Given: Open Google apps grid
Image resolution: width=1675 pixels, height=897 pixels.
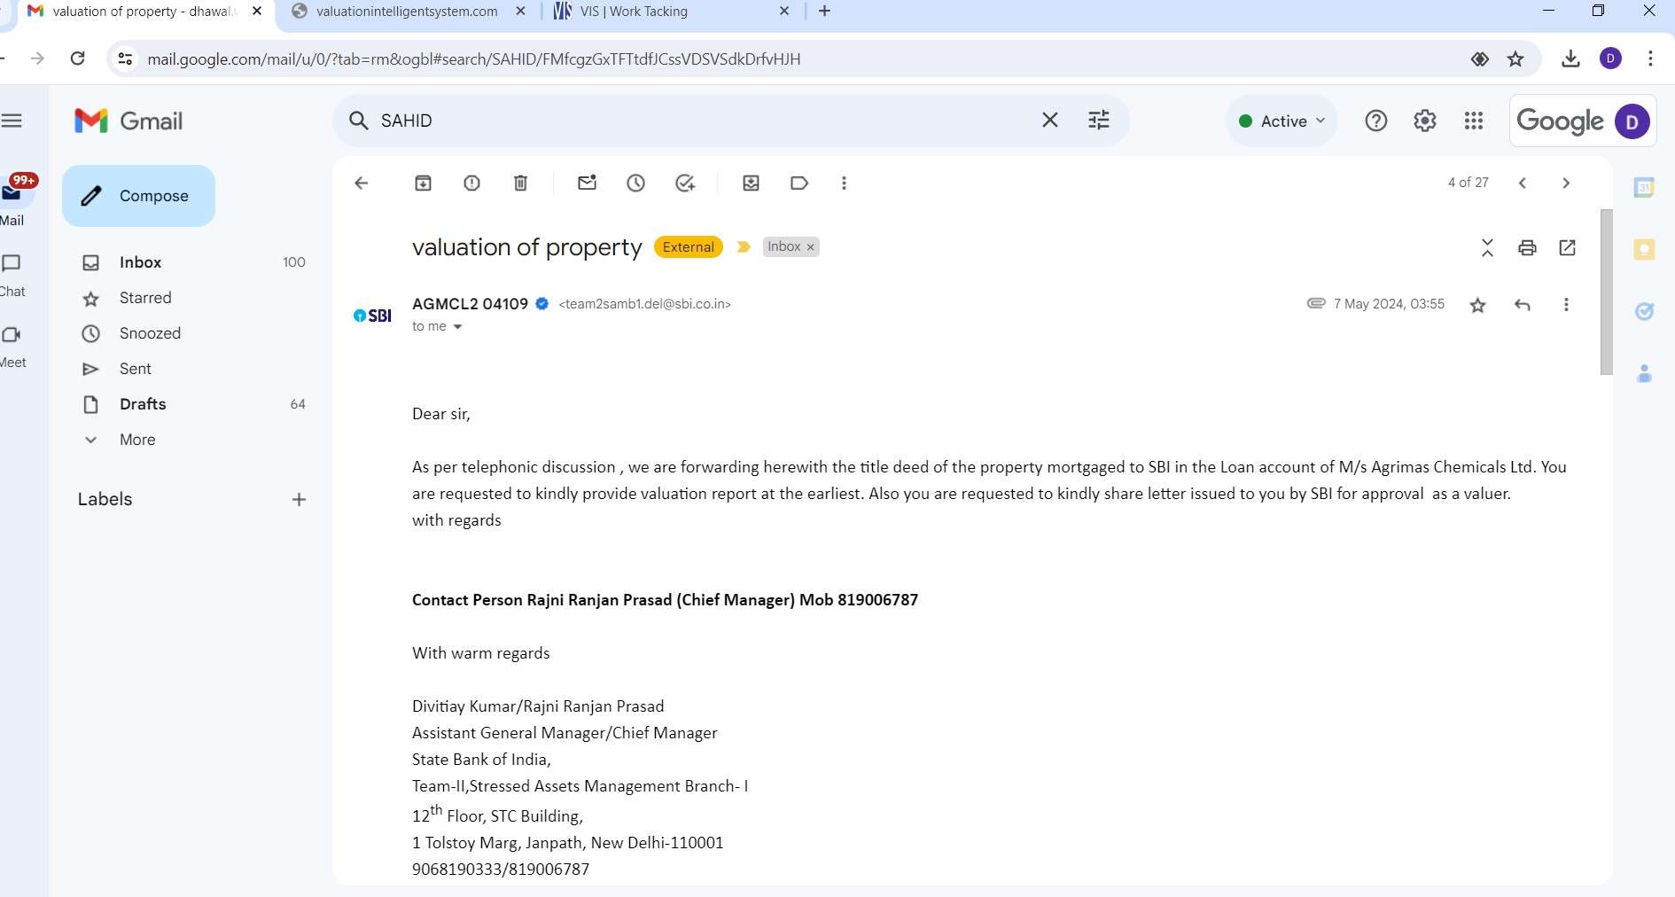Looking at the screenshot, I should (1473, 121).
